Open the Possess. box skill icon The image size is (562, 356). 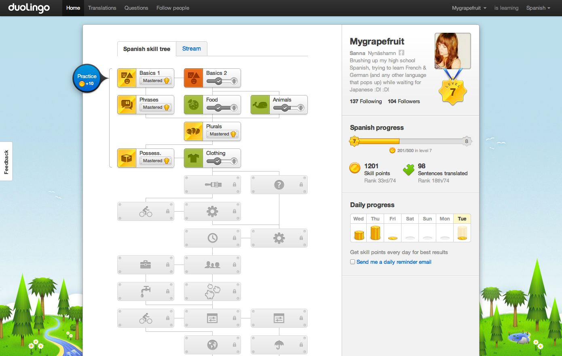tap(127, 158)
